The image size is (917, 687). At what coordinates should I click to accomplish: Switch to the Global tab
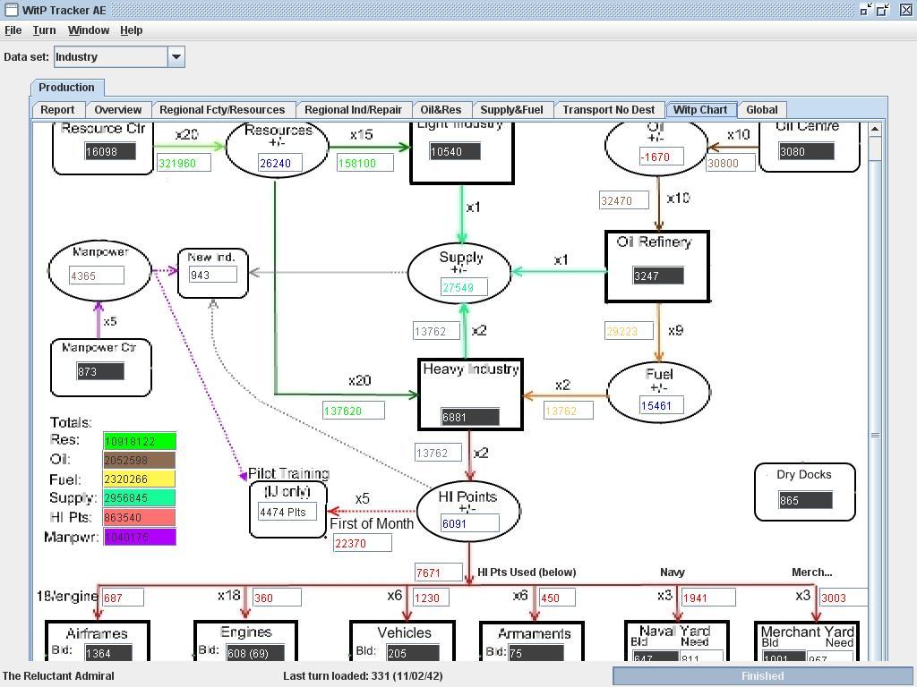762,110
